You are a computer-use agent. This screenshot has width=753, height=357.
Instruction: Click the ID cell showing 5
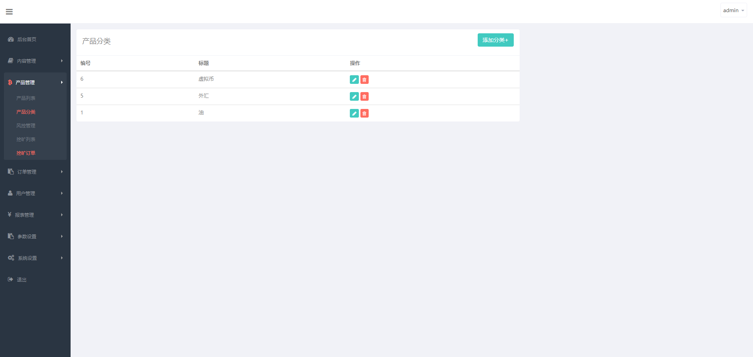click(82, 96)
